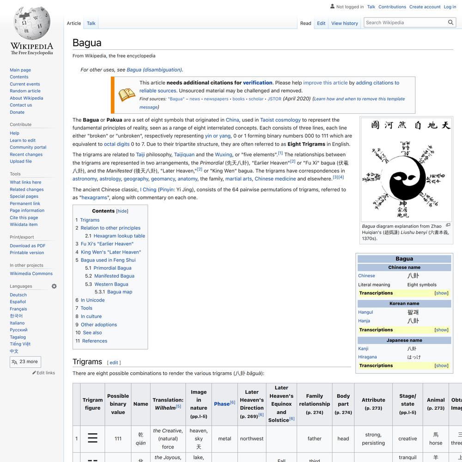Image resolution: width=462 pixels, height=462 pixels.
Task: Click the Taijiquan link
Action: coord(184,155)
